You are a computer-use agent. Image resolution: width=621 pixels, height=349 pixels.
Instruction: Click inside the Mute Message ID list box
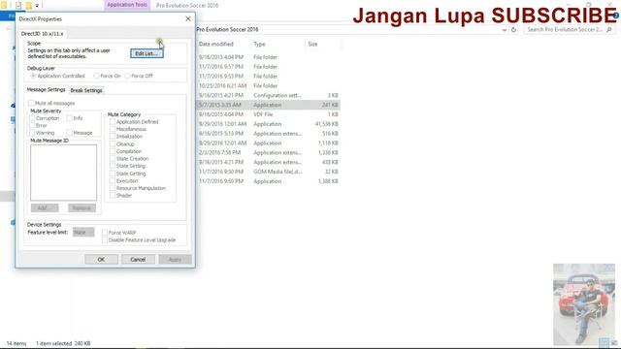tap(63, 173)
